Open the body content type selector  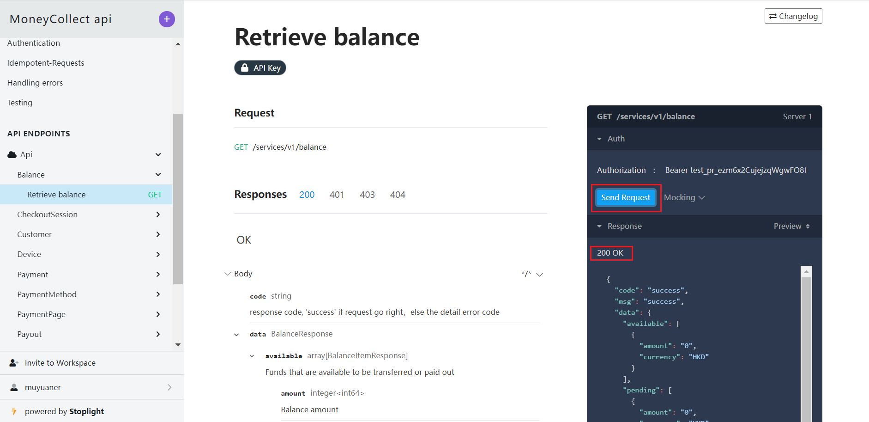(x=532, y=274)
